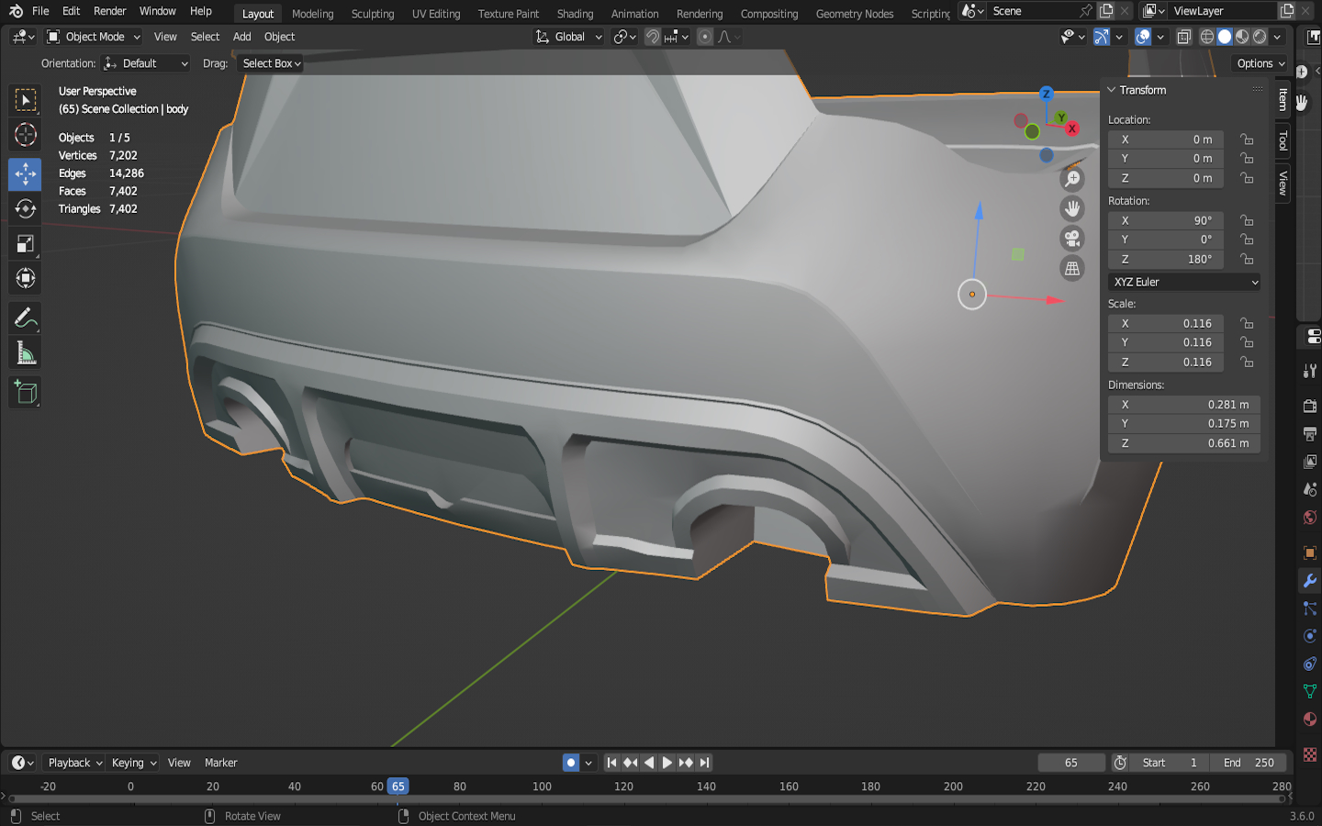The height and width of the screenshot is (826, 1322).
Task: Toggle the X location lock
Action: (1247, 140)
